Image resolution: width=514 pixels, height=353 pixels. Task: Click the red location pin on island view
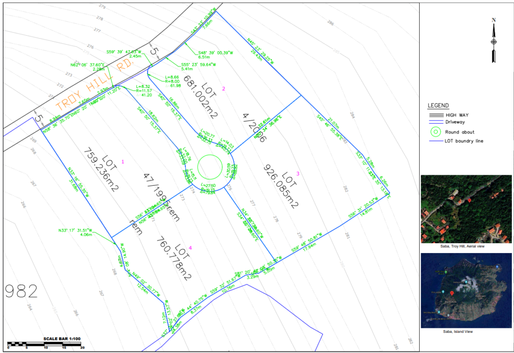coord(452,293)
